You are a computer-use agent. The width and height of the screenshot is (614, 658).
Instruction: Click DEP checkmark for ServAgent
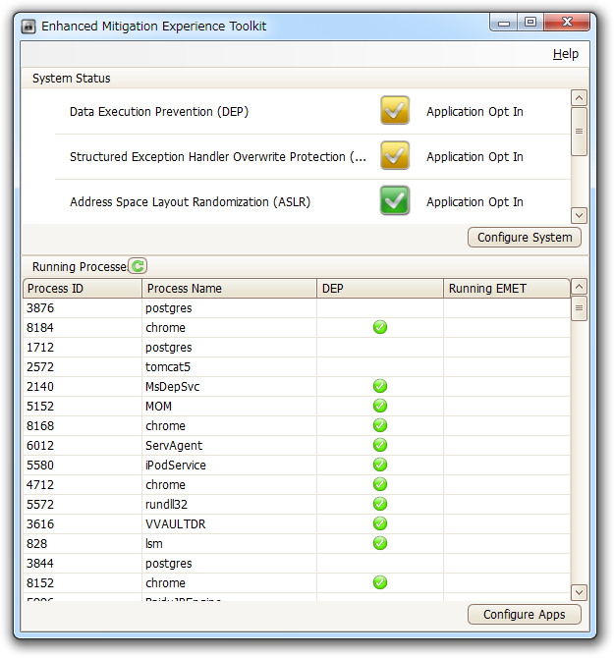click(380, 445)
